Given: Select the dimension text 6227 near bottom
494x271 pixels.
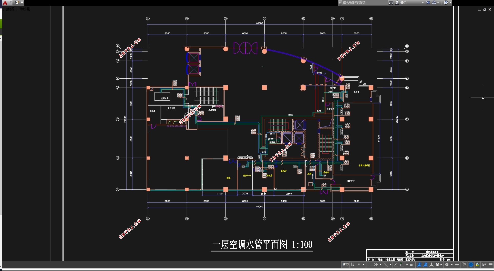Looking at the screenshot, I should tap(289, 194).
